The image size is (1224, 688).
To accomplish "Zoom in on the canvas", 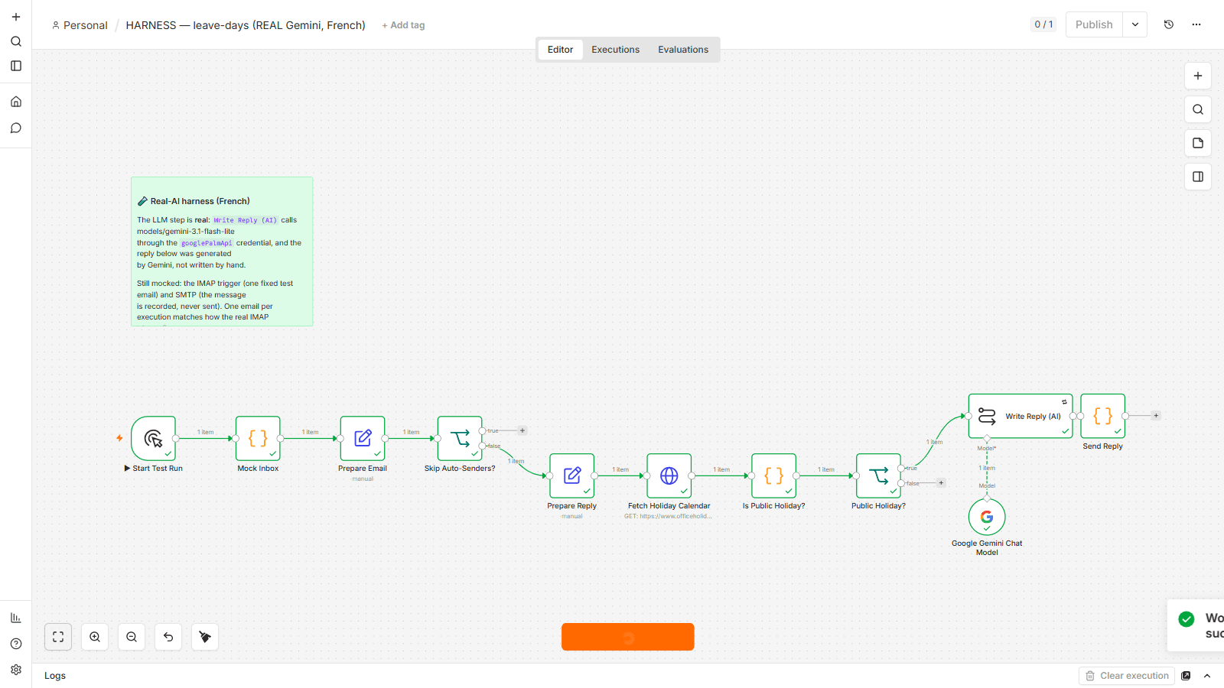I will click(95, 637).
